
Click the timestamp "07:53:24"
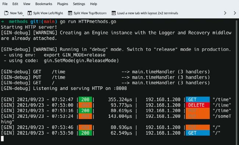[63, 116]
